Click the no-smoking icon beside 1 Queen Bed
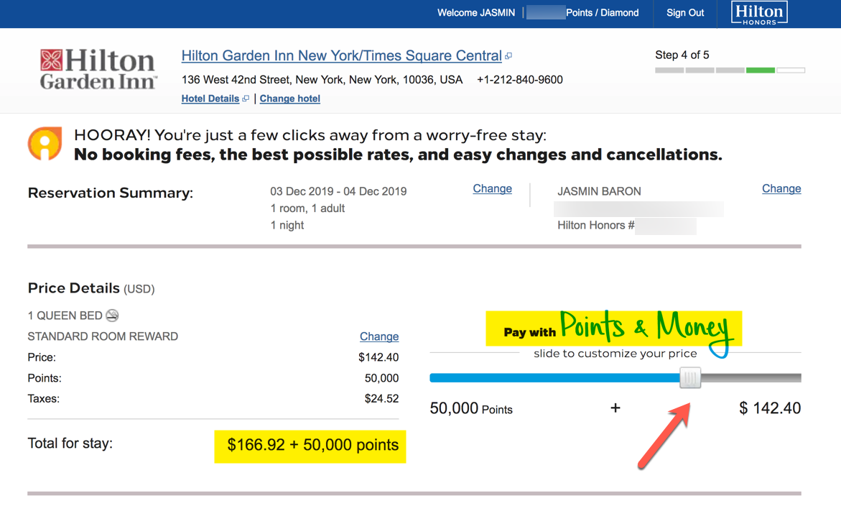This screenshot has width=841, height=519. click(x=112, y=316)
